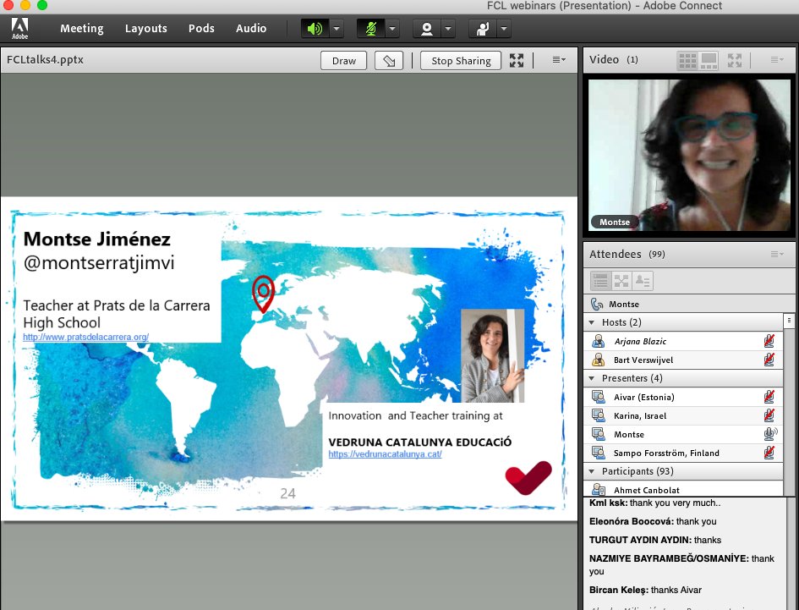The image size is (799, 610).
Task: Click muted mic icon for Sampo Forsström
Action: point(769,453)
